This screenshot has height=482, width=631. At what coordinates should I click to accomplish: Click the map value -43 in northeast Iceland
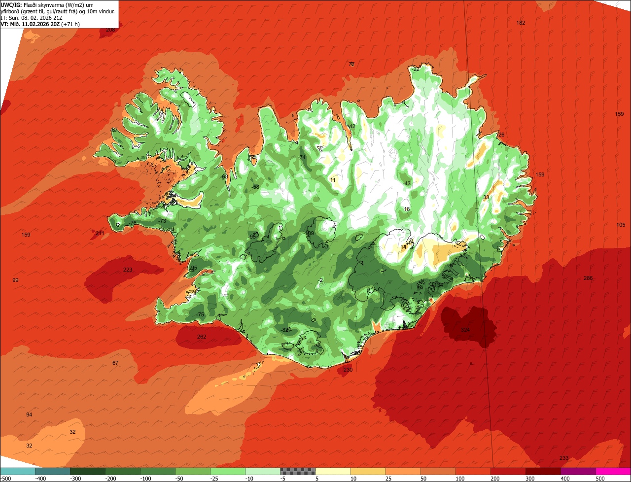click(x=406, y=184)
